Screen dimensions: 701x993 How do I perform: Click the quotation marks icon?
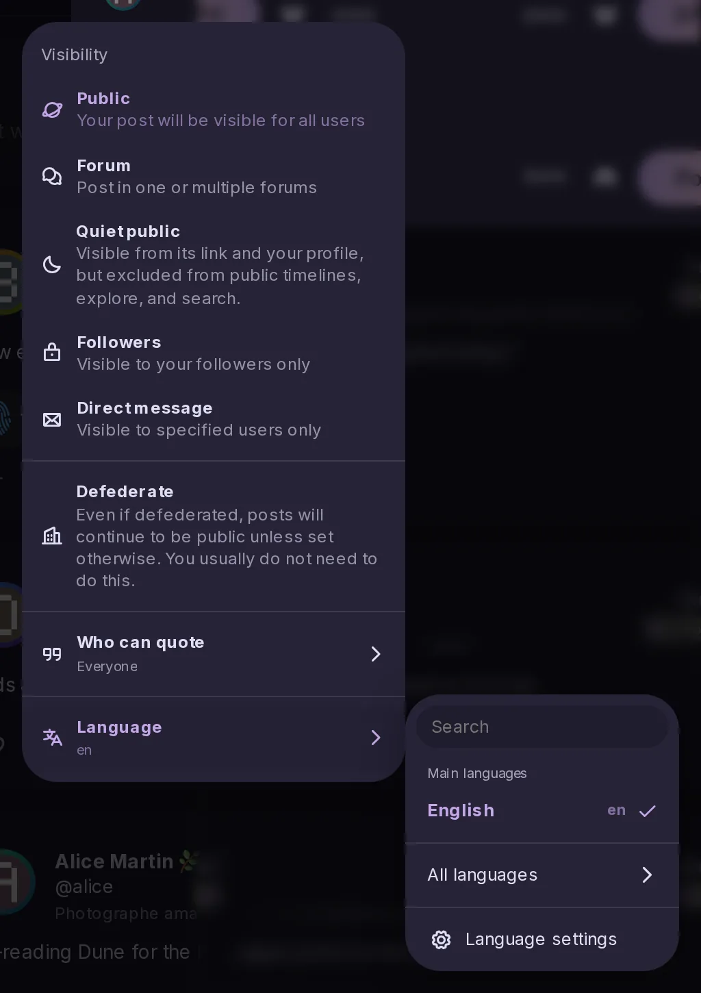(x=52, y=654)
